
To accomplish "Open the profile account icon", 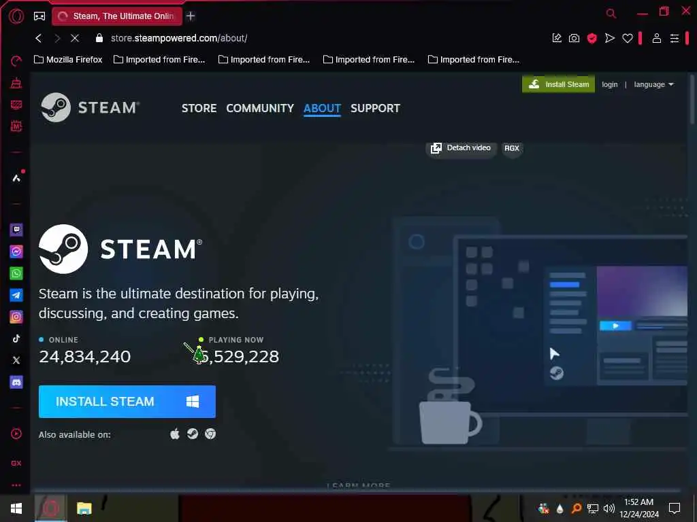I will coord(657,38).
